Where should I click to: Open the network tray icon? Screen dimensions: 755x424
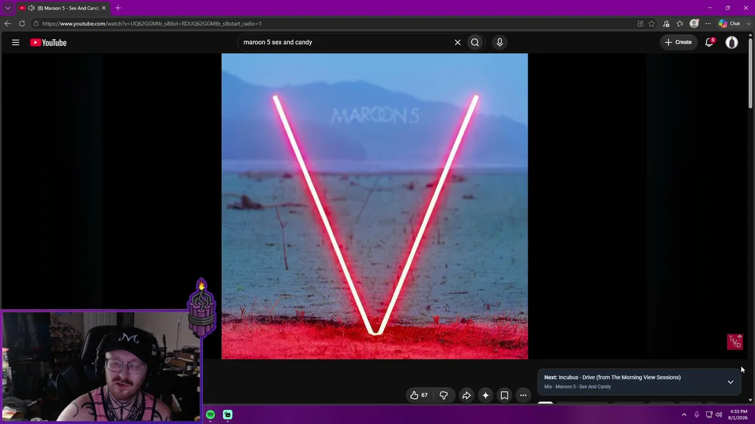tap(709, 415)
